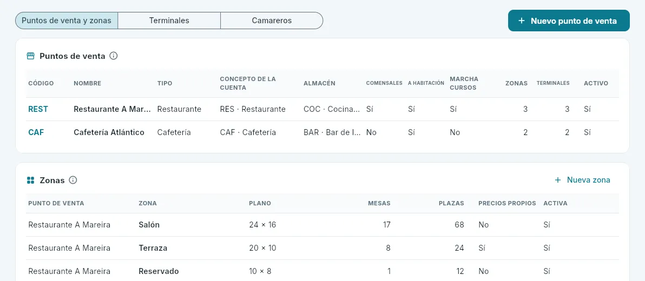Image resolution: width=645 pixels, height=281 pixels.
Task: Click the Sí precios propios value for Terraza
Action: [x=482, y=248]
